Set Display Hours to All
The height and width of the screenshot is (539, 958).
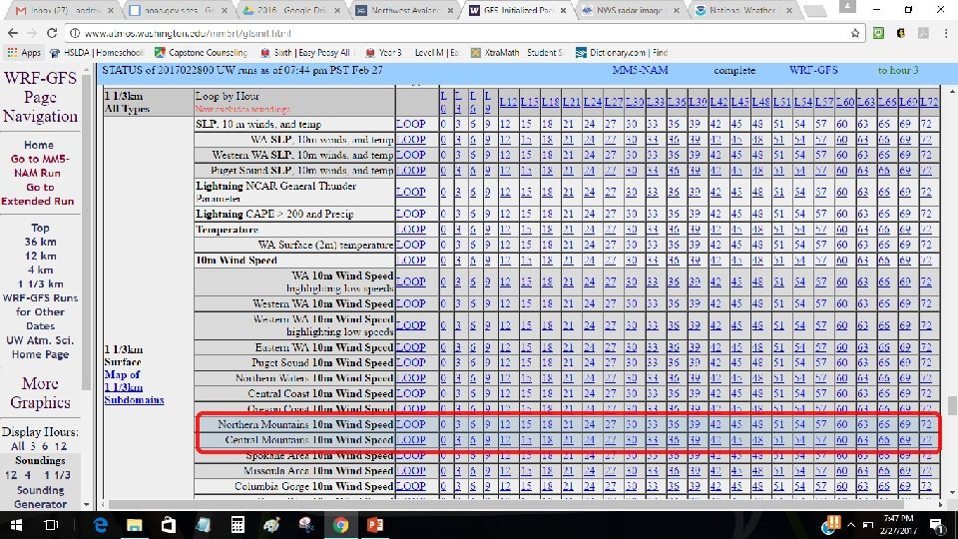pyautogui.click(x=18, y=446)
